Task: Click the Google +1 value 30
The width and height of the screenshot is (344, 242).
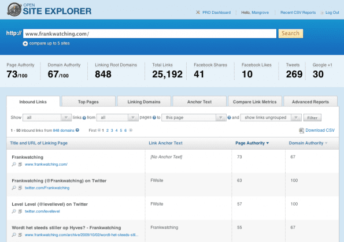Action: coord(318,75)
